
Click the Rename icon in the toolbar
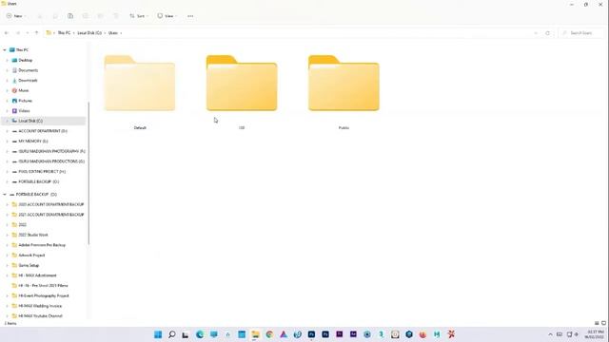pyautogui.click(x=86, y=16)
